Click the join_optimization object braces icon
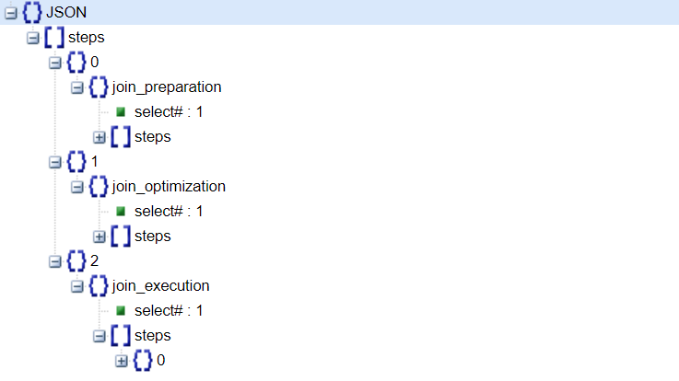679x381 pixels. (98, 187)
